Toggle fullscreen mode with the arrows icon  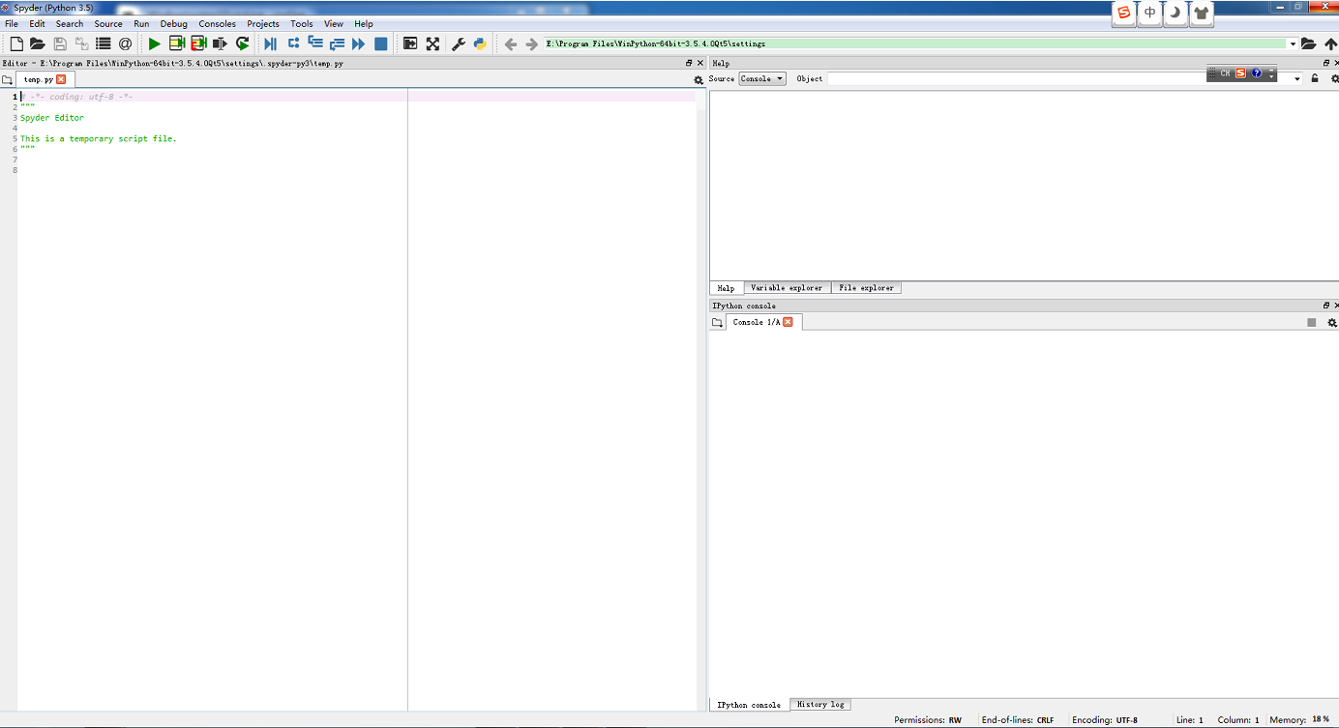(x=433, y=44)
